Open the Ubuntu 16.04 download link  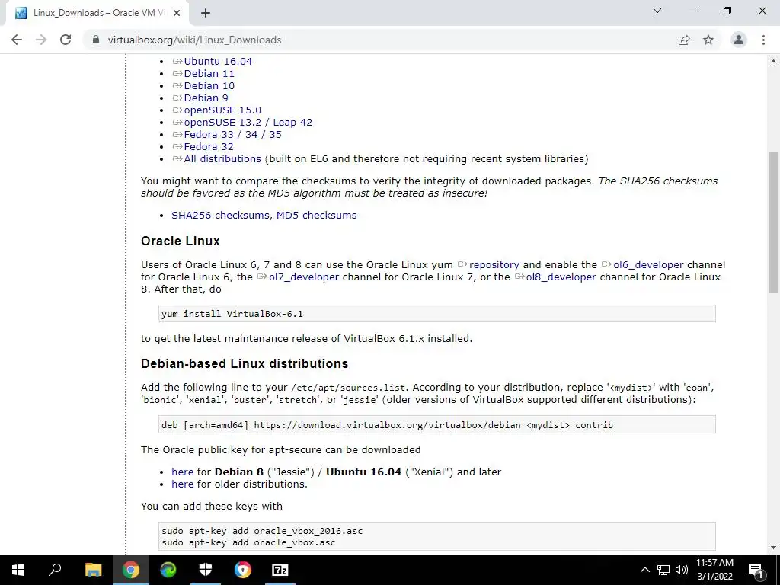218,61
